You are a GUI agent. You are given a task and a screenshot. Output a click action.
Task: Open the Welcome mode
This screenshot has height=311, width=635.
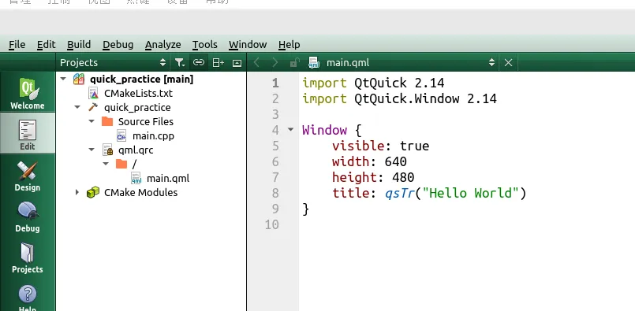coord(27,93)
